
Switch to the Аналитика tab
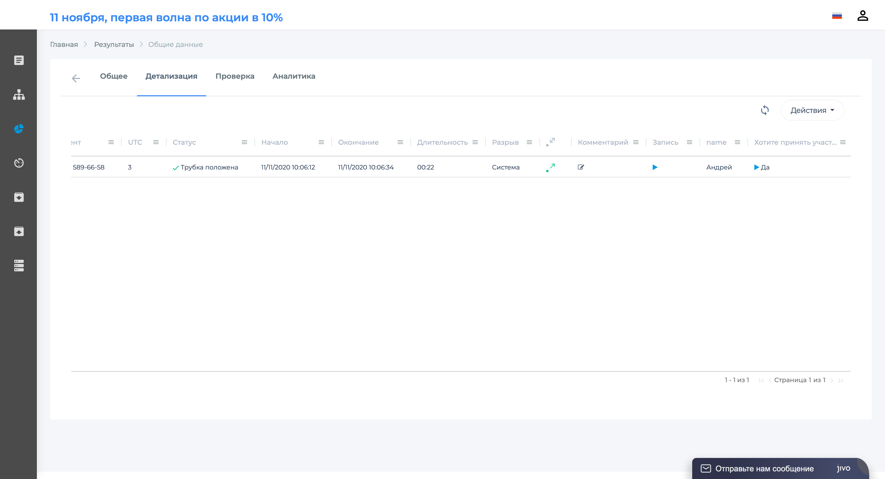[294, 76]
